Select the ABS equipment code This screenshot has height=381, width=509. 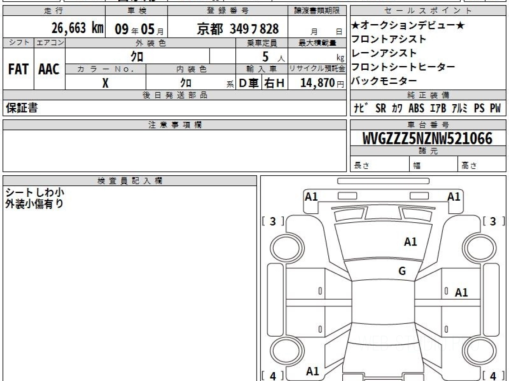pyautogui.click(x=416, y=108)
